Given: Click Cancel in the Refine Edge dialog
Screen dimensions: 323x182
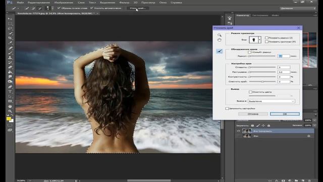Looking at the screenshot, I should [x=253, y=114].
